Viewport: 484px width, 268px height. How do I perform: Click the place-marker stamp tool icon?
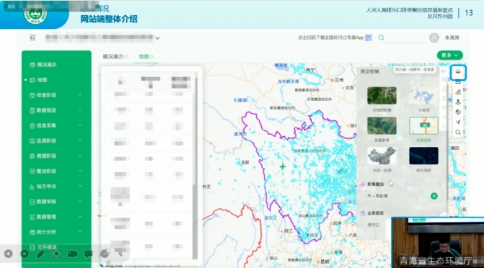pos(458,102)
